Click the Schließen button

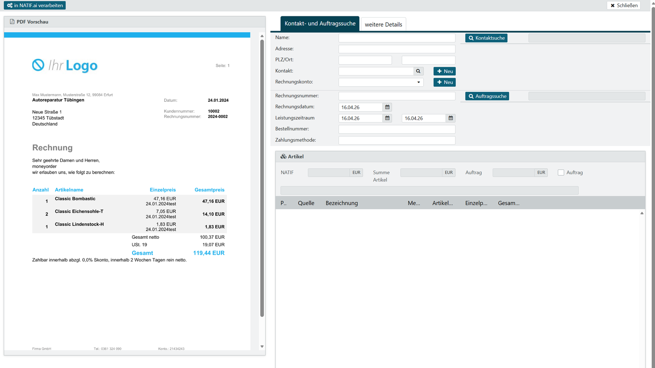(623, 5)
